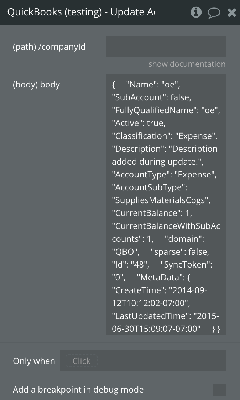Image resolution: width=240 pixels, height=400 pixels.
Task: Enable the debug mode breakpoint checkbox
Action: tap(219, 390)
